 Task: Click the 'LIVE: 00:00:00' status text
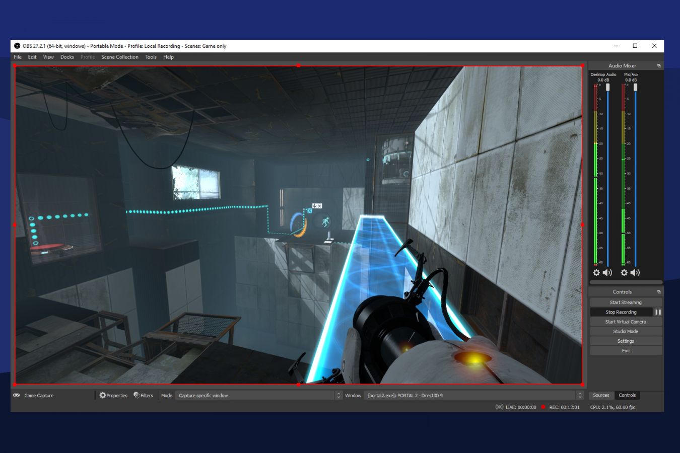(x=521, y=407)
